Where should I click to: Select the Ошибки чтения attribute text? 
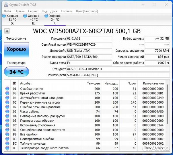click(x=32, y=89)
